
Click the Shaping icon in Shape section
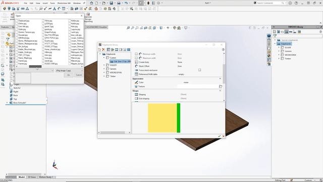point(136,95)
